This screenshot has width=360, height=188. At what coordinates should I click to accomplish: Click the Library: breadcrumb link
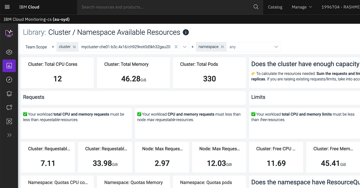(34, 32)
